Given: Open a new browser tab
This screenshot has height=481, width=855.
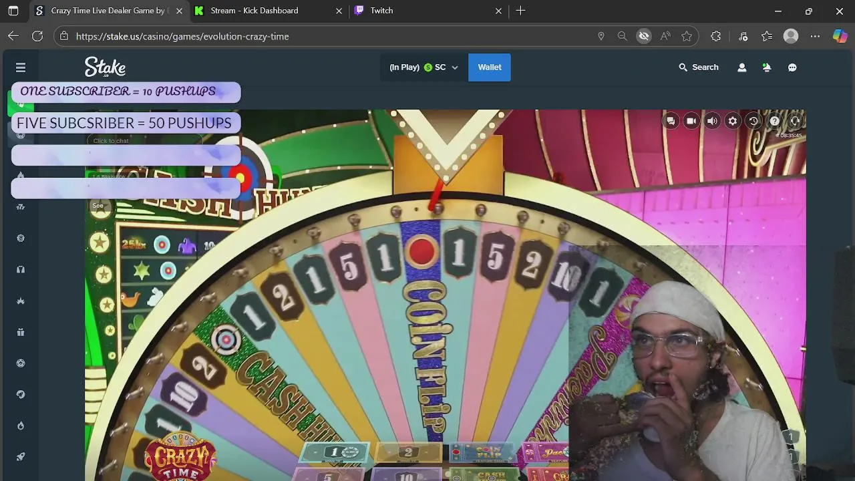Looking at the screenshot, I should click(x=520, y=11).
